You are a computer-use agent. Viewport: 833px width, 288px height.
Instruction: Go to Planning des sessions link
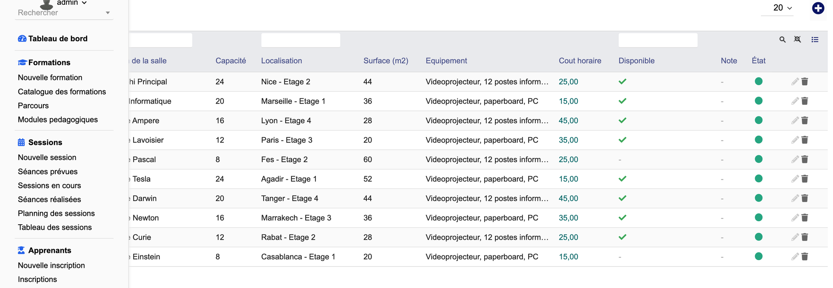(x=56, y=213)
